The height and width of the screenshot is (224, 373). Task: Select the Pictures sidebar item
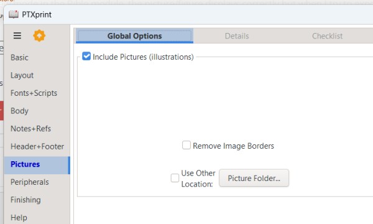(x=37, y=164)
